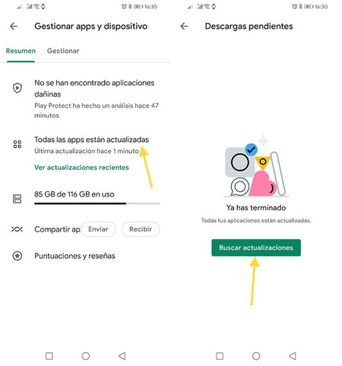Open Todas las apps están actualizadas entry
Viewport: 342px width, 366px height.
point(92,145)
